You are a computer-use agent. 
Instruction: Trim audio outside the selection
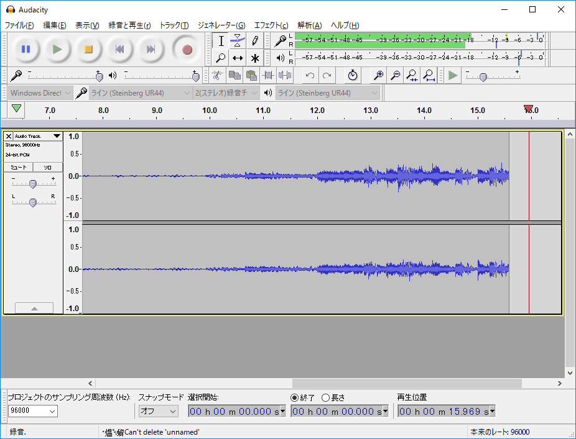click(269, 75)
